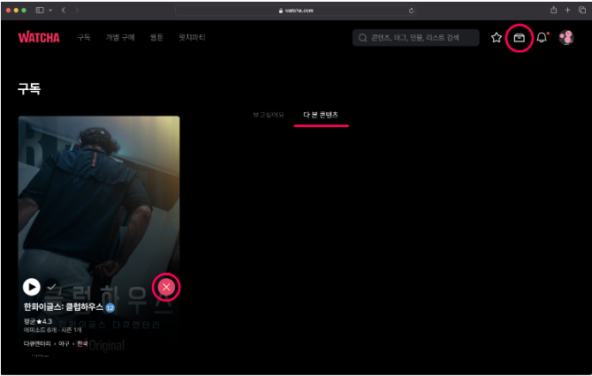Open the circled library box icon
Viewport: 592px width, 376px height.
coord(520,38)
